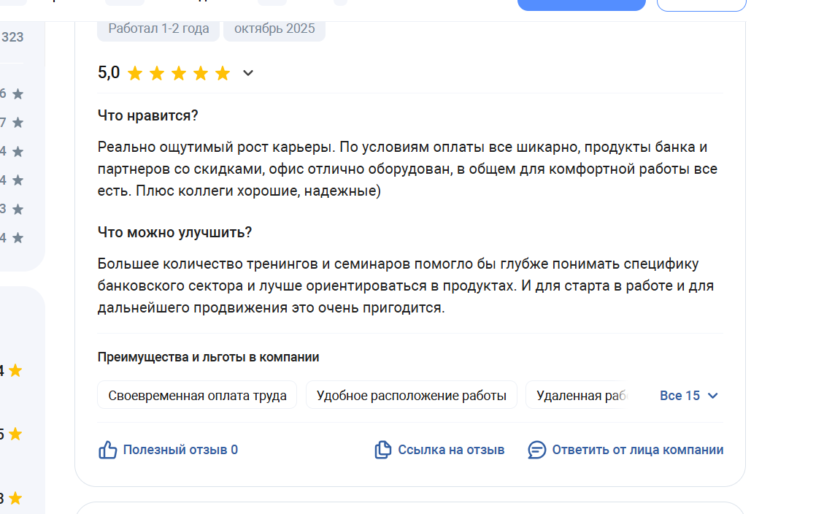Click "Ответить от лица компании" link
824x514 pixels.
pyautogui.click(x=637, y=450)
